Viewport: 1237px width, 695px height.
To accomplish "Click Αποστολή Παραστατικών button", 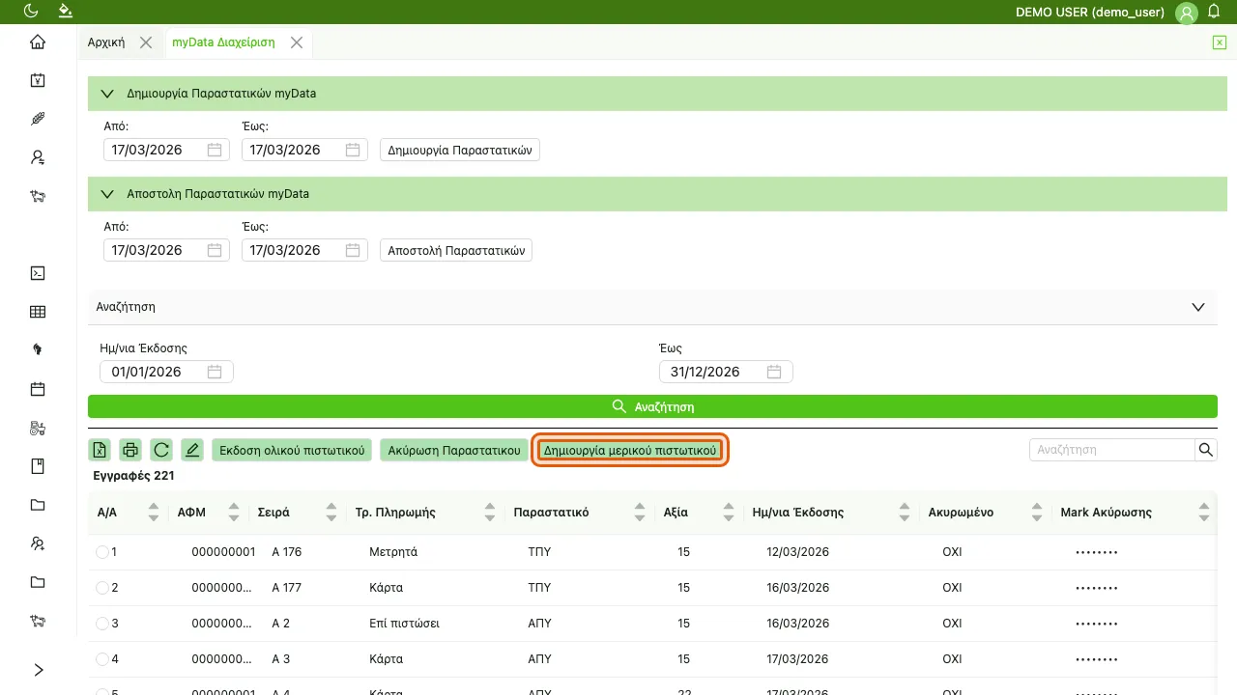I will tap(456, 250).
